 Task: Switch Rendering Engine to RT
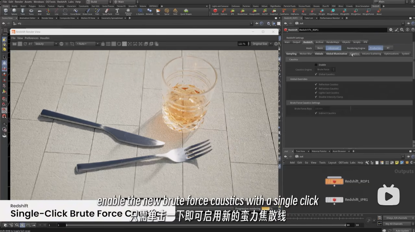388,48
